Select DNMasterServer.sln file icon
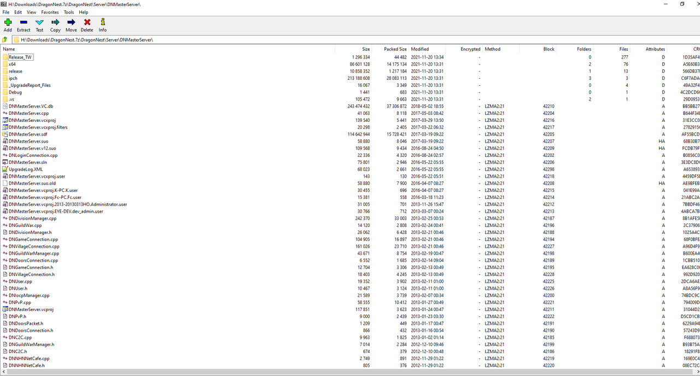Viewport: 700px width, 376px height. tap(5, 162)
